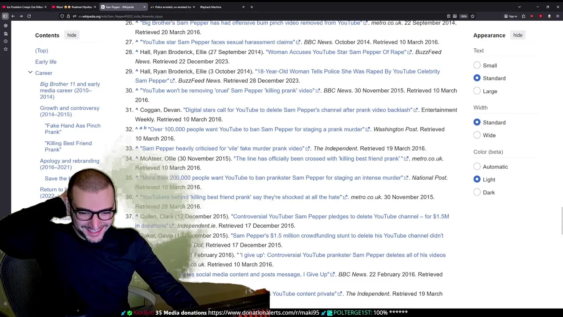Select the Sam Pepper - Wikipedia tab
This screenshot has height=317, width=563.
tap(123, 7)
